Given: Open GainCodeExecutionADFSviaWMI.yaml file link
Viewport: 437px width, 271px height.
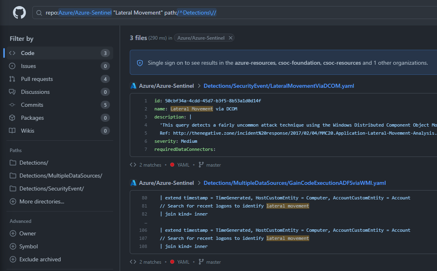Looking at the screenshot, I should (x=295, y=183).
